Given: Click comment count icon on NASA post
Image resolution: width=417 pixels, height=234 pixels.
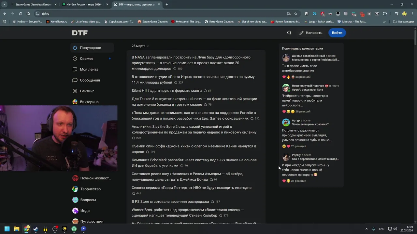Looking at the screenshot, I should tap(175, 69).
